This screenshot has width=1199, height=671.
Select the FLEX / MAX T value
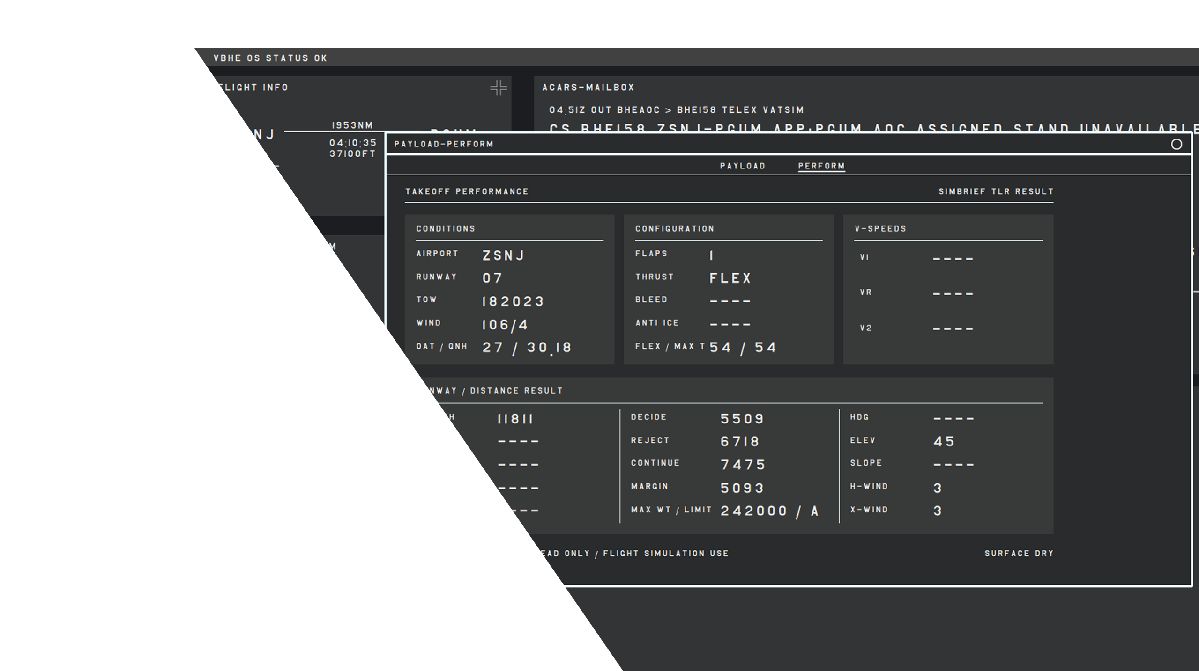pyautogui.click(x=743, y=348)
